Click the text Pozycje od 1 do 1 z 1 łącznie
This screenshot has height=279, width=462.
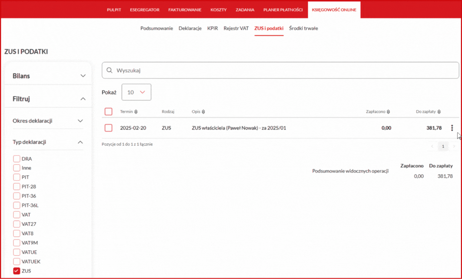(x=127, y=144)
